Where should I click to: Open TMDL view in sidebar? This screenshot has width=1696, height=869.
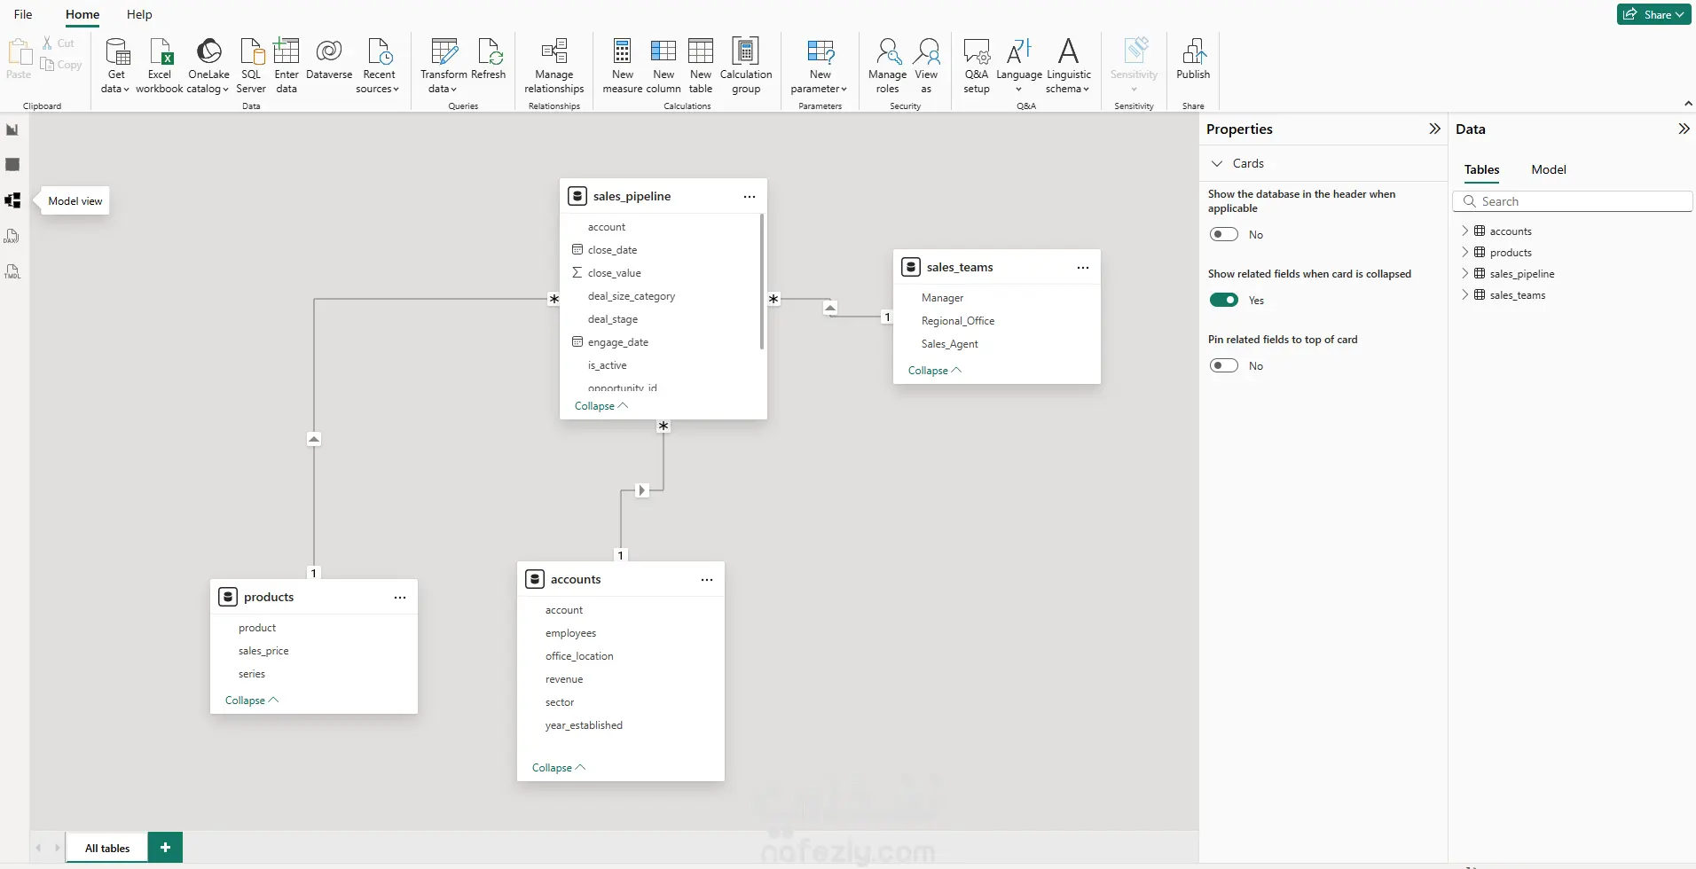point(12,271)
